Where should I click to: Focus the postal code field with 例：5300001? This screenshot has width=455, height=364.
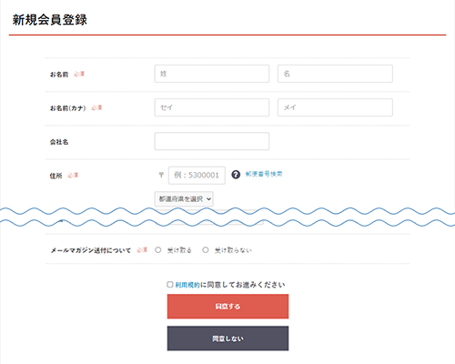tap(197, 176)
